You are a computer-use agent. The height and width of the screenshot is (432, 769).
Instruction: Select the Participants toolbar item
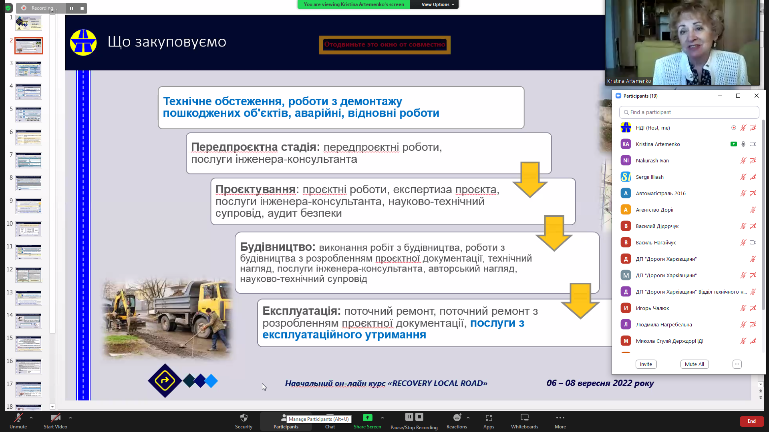click(286, 426)
